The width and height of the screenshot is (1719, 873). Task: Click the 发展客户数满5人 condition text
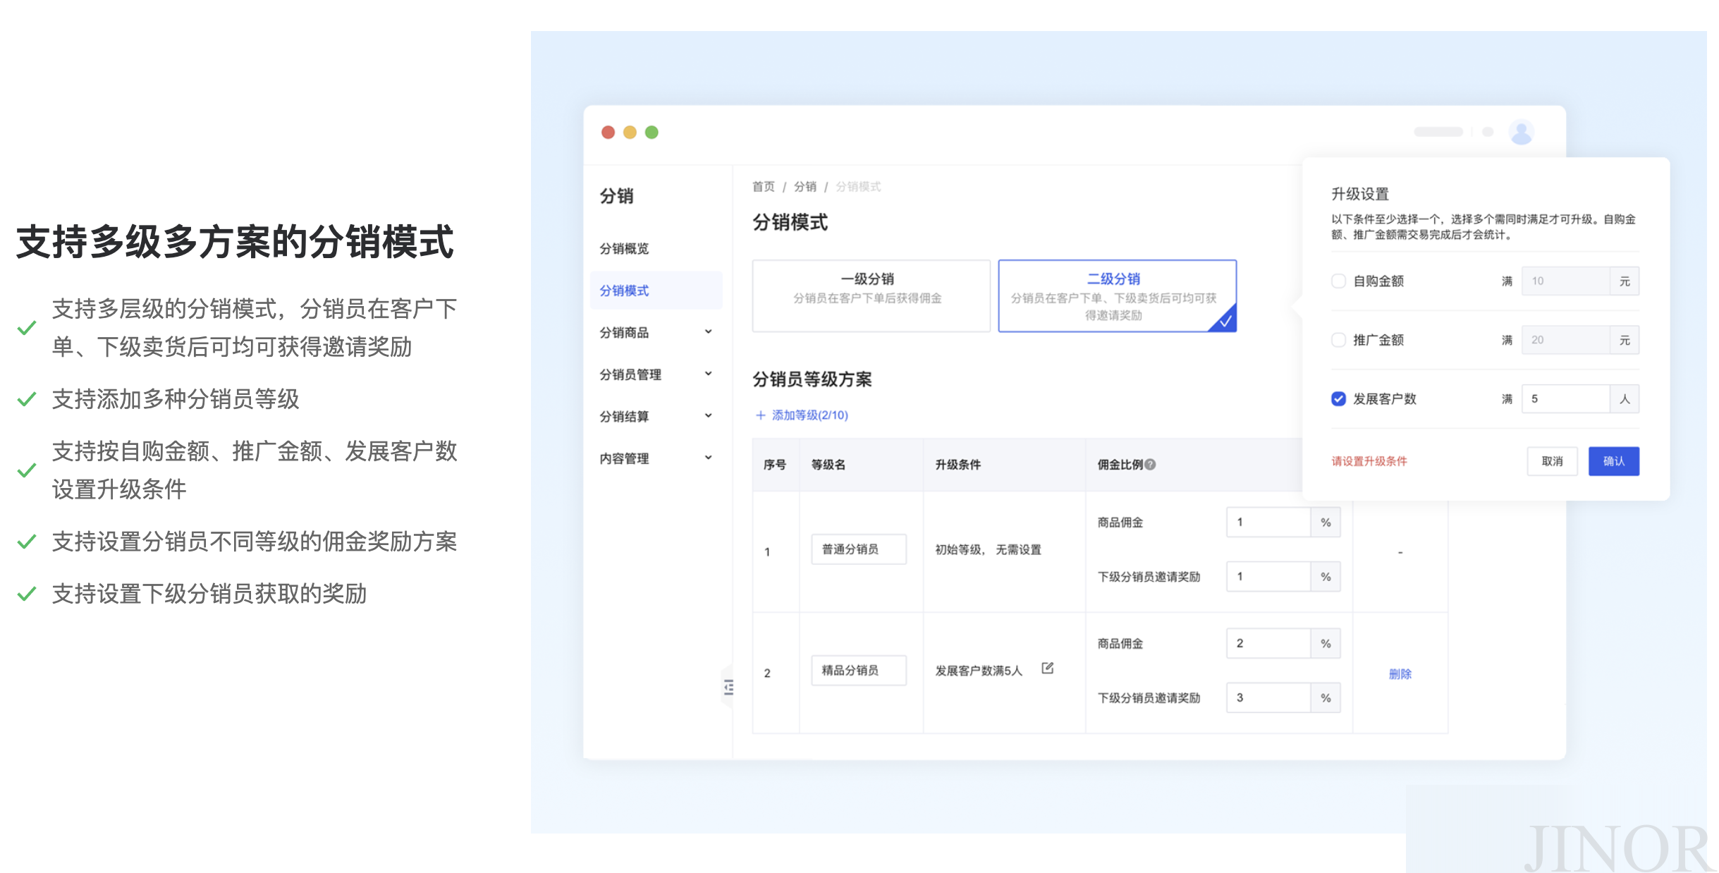(978, 671)
